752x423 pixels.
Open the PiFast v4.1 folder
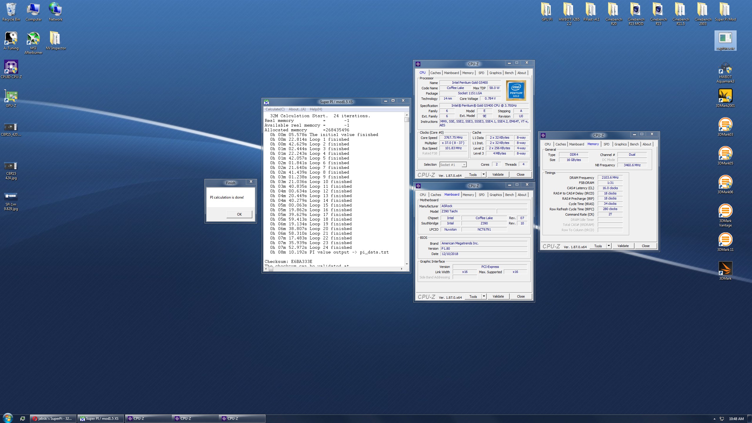coord(591,12)
